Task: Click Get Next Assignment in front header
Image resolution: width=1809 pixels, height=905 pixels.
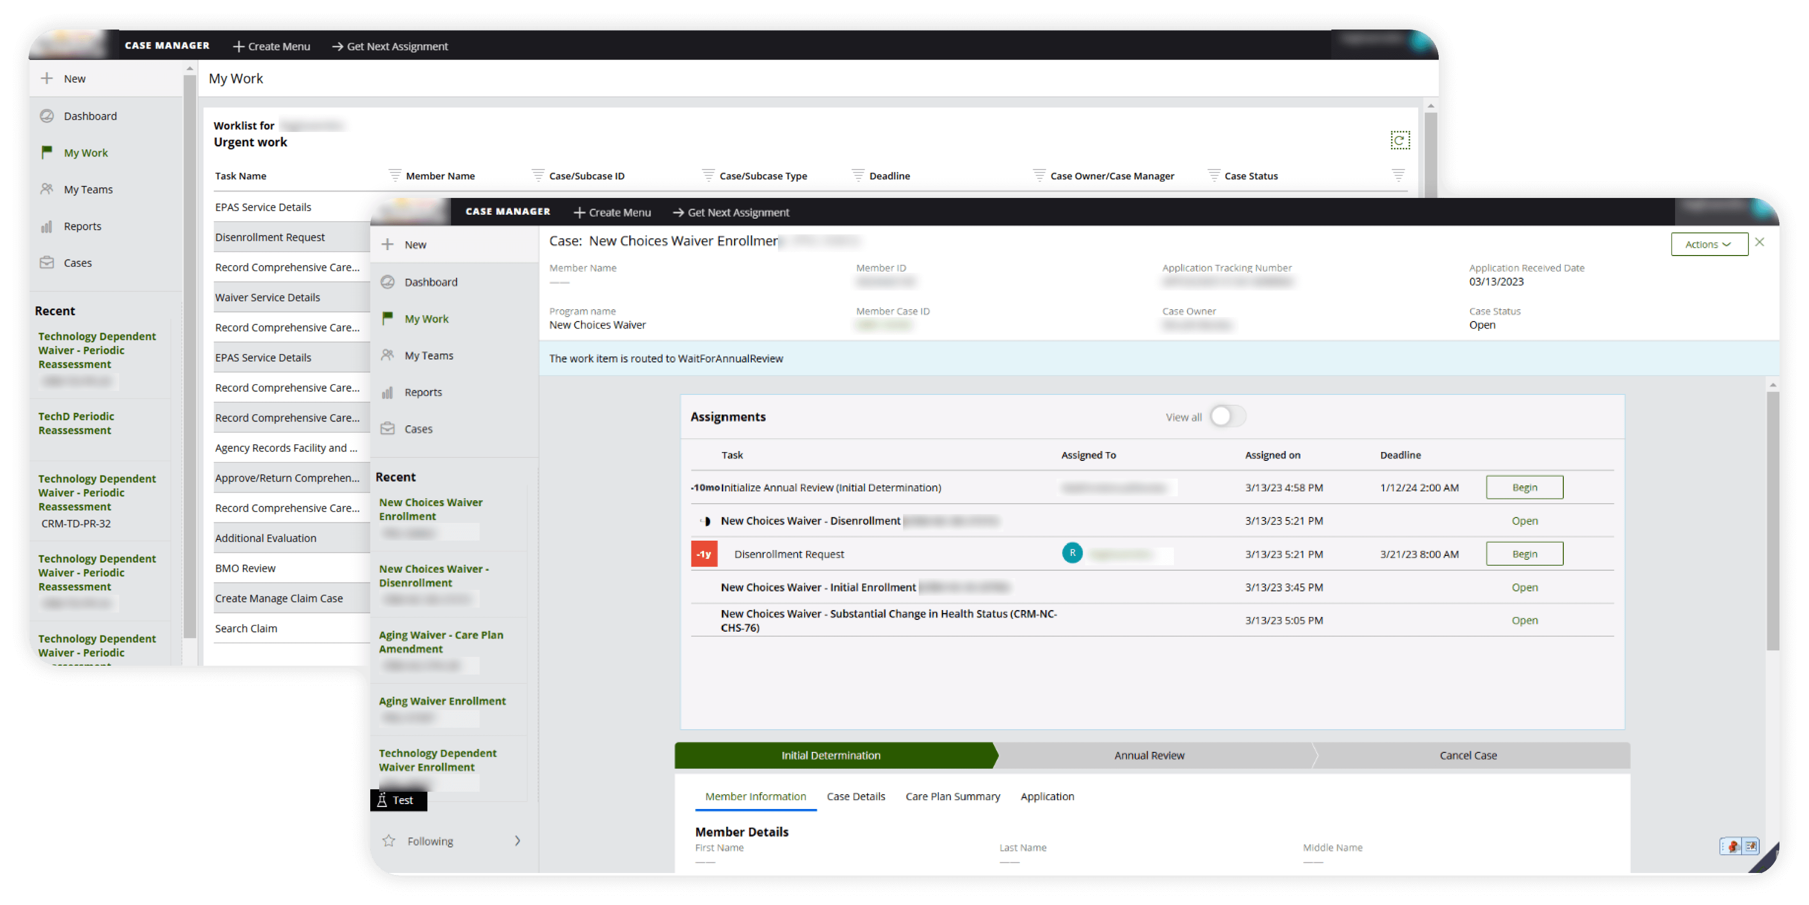Action: point(731,212)
